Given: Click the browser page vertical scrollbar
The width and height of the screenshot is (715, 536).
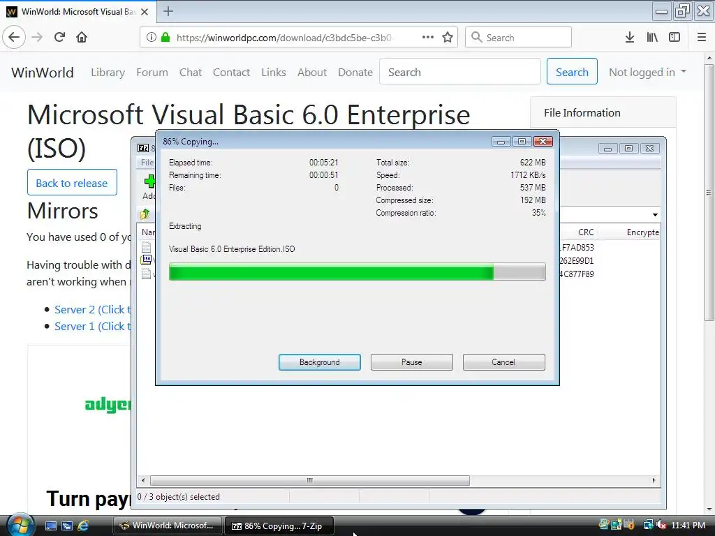Looking at the screenshot, I should pos(709,193).
